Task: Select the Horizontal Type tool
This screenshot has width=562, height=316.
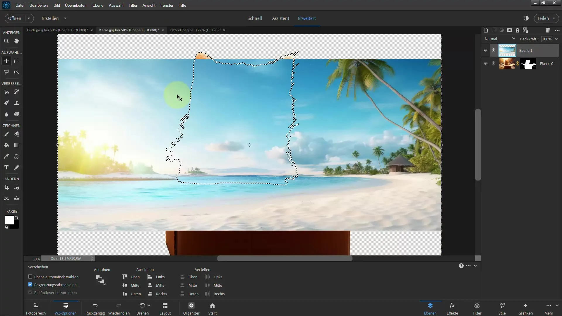Action: click(6, 167)
